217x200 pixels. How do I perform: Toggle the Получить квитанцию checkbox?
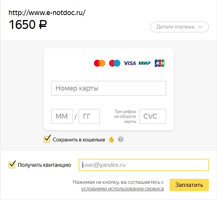click(12, 165)
